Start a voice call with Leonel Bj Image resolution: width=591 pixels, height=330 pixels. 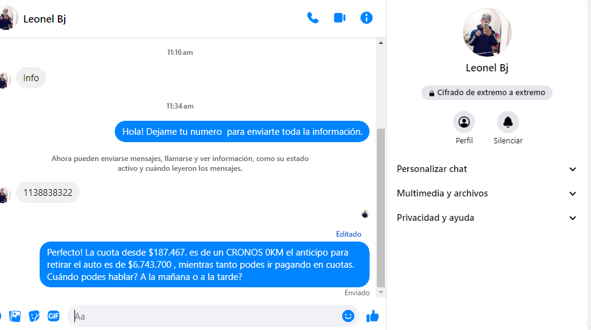[x=313, y=18]
